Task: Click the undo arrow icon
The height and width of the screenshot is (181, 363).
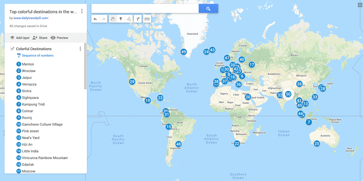Action: click(95, 19)
